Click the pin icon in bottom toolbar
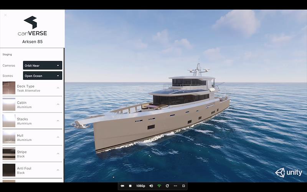Screen dimensions: 307x192 (x=122, y=186)
